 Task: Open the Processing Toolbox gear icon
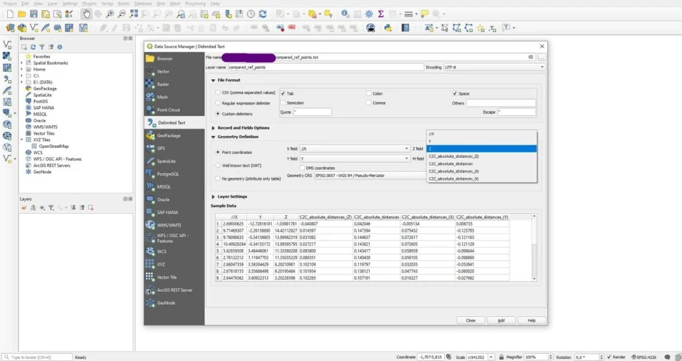(369, 14)
